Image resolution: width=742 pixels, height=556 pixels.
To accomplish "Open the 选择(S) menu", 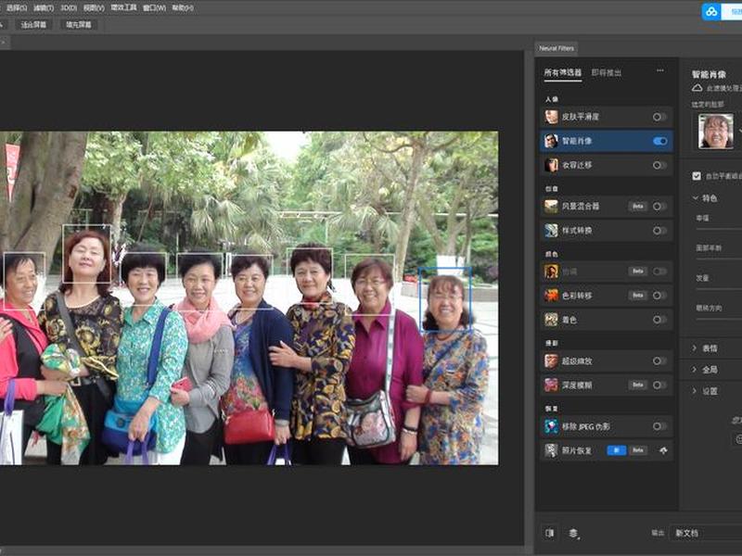I will tap(17, 8).
